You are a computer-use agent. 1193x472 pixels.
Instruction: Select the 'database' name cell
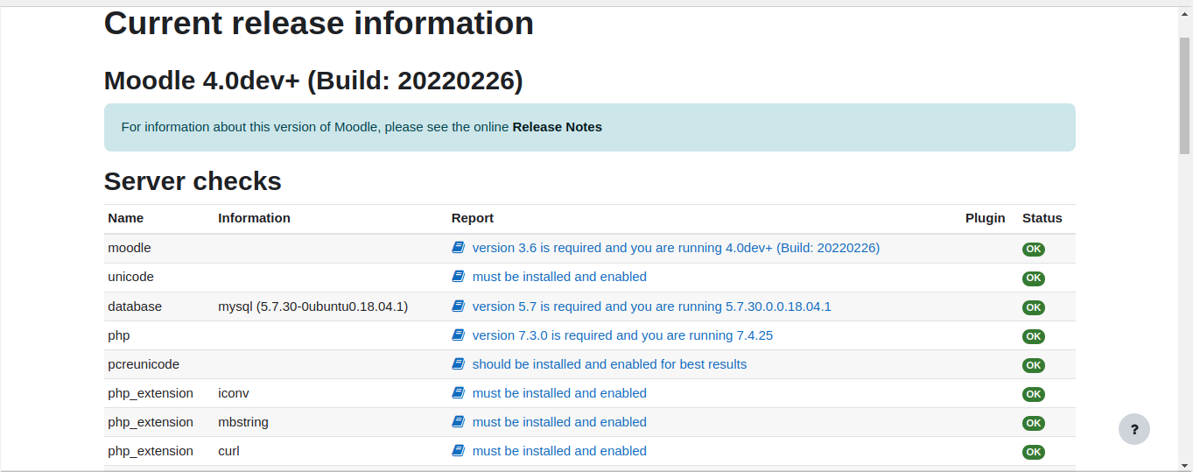coord(135,306)
